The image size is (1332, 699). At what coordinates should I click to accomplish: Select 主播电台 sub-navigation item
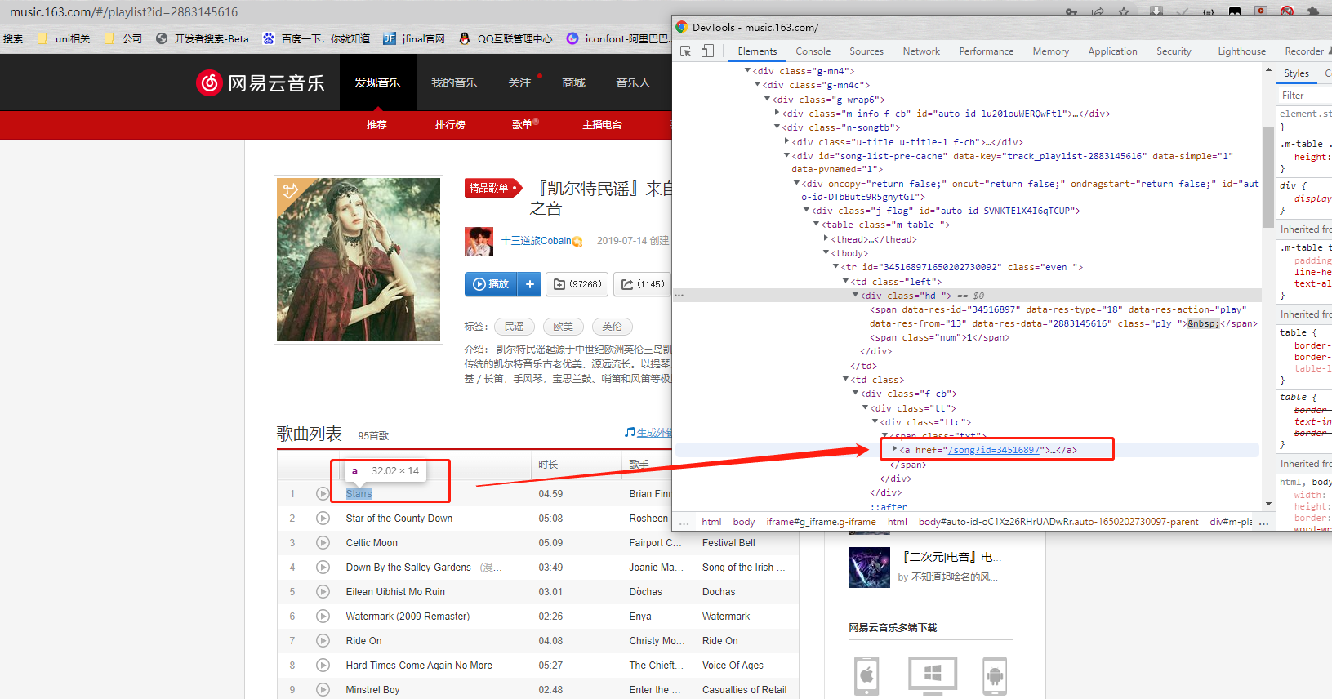click(x=602, y=125)
